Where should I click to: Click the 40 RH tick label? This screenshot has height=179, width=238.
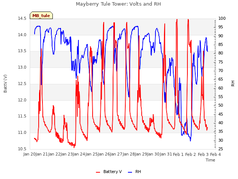pos(221,123)
